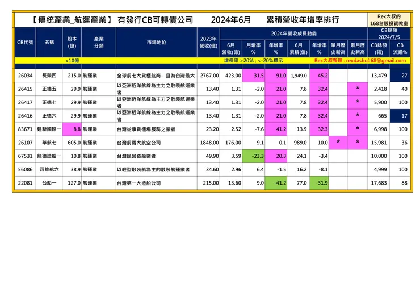Viewport: 420px width, 297px height.
Task: Click the 全球前七大貨櫃航商 market position cell
Action: click(157, 76)
